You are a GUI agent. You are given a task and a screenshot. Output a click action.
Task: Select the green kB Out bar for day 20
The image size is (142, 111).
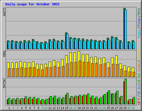click(x=88, y=99)
